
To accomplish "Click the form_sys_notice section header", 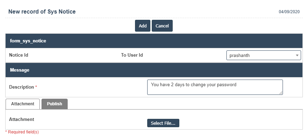I will click(28, 41).
